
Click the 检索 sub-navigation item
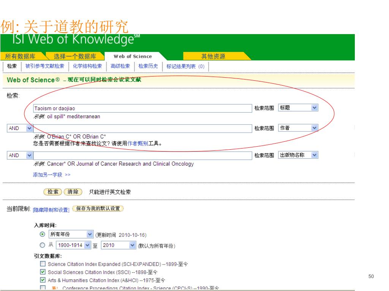coord(12,66)
